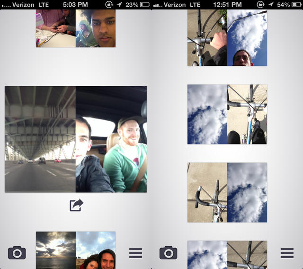Open the hamburger menu on right screen
The height and width of the screenshot is (269, 303).
click(x=287, y=253)
